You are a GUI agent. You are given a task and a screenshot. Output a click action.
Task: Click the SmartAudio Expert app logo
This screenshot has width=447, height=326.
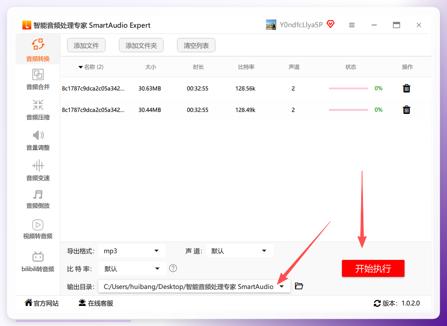click(26, 25)
